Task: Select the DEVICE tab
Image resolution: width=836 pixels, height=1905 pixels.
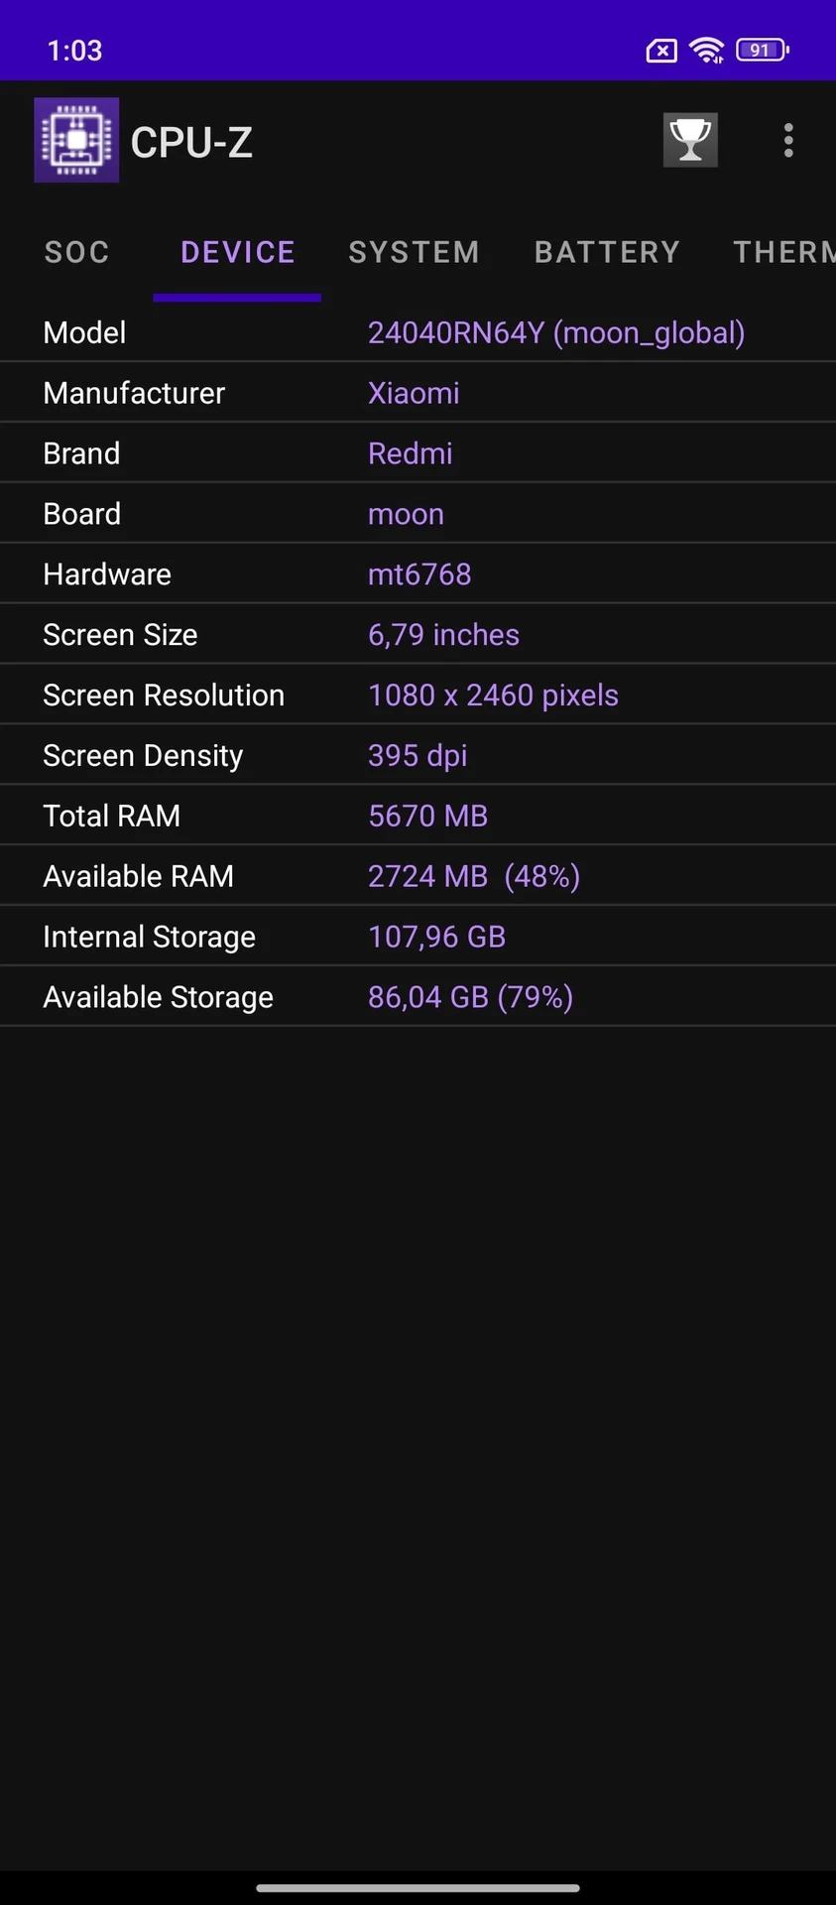Action: point(237,252)
